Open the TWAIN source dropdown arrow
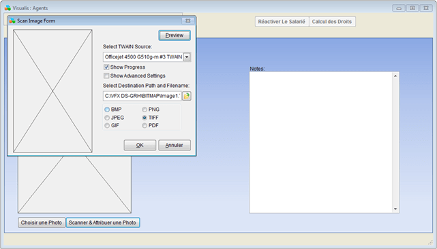The height and width of the screenshot is (249, 437). (187, 57)
